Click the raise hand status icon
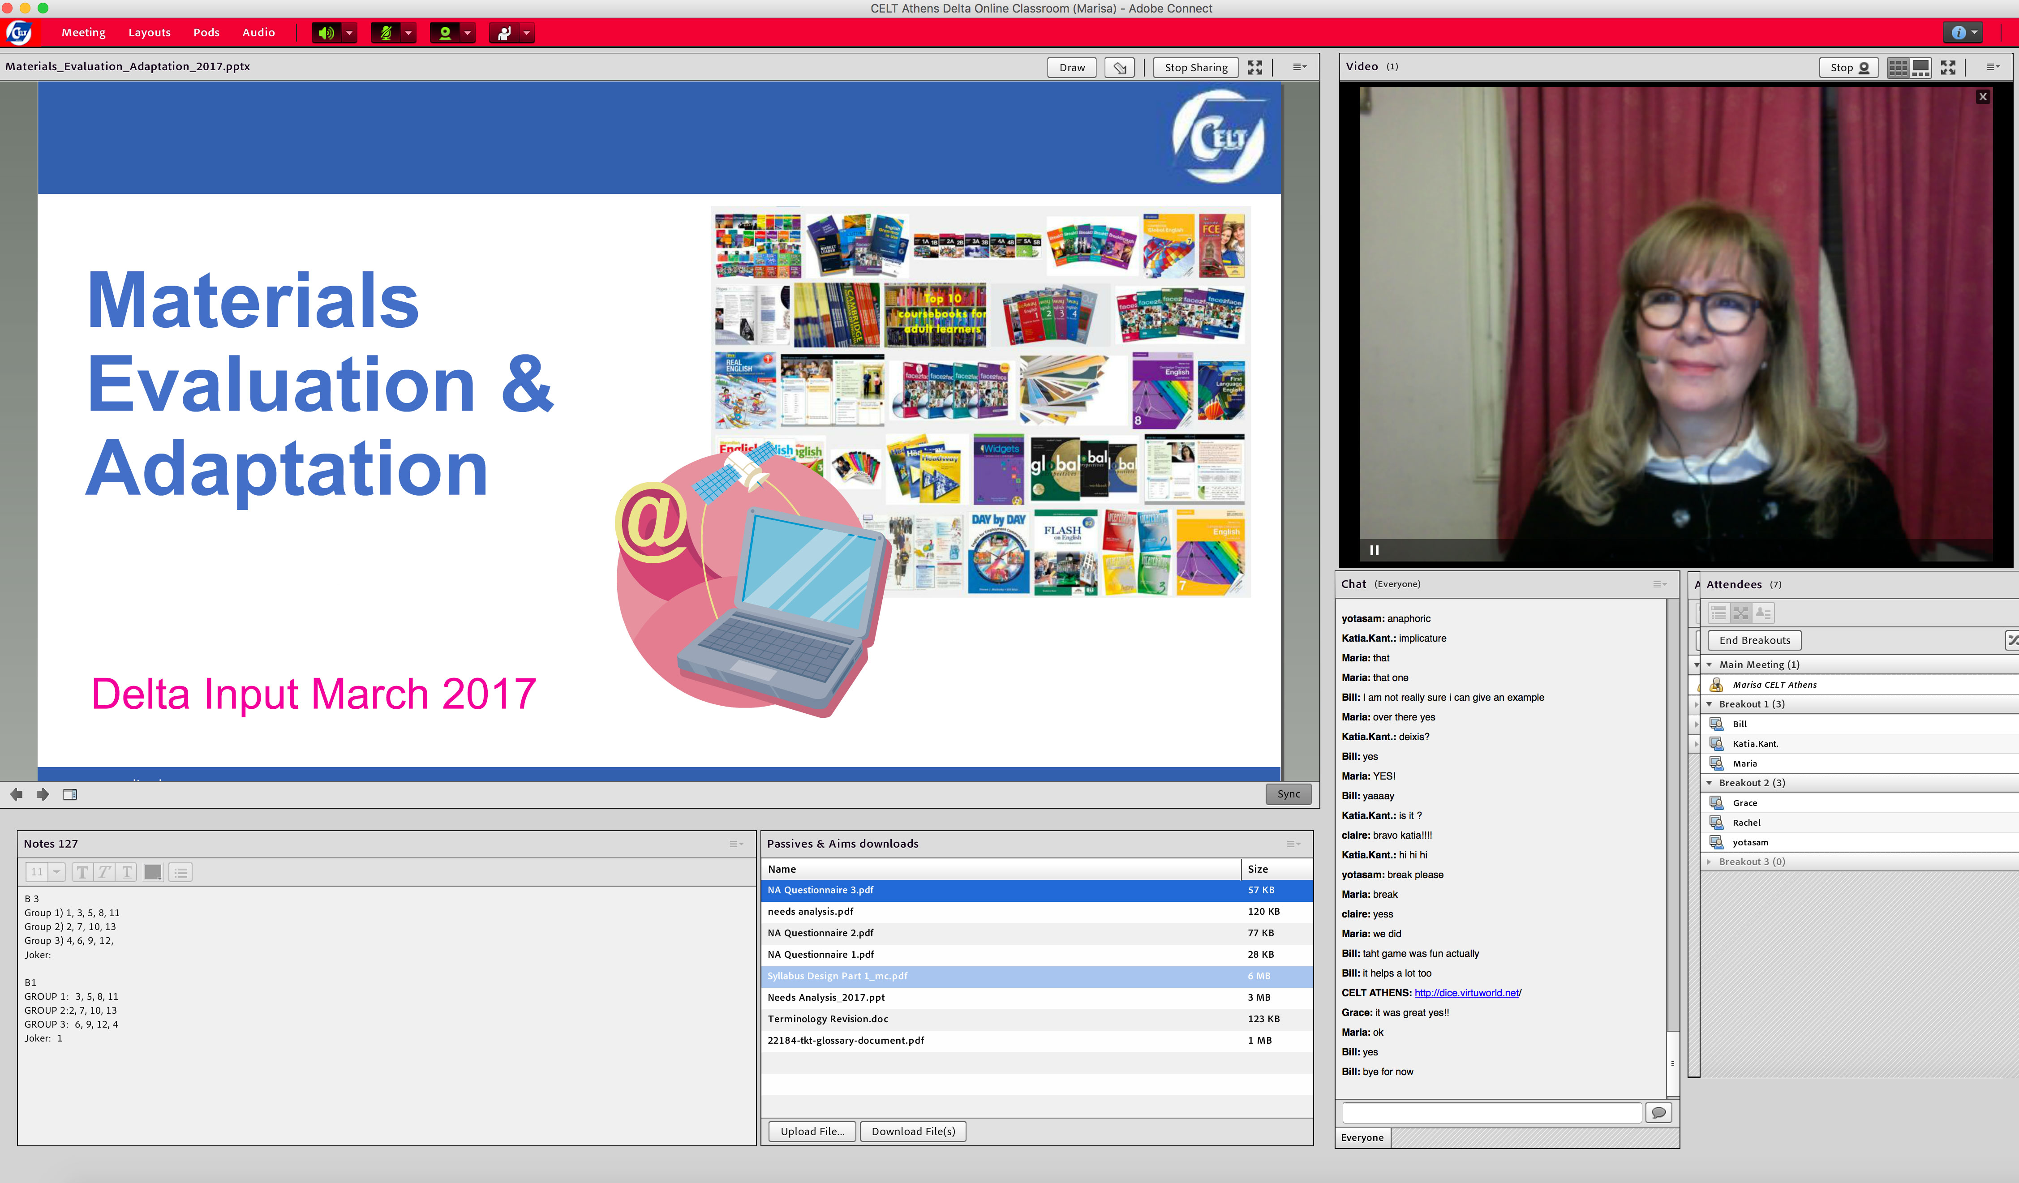This screenshot has height=1183, width=2019. 504,33
